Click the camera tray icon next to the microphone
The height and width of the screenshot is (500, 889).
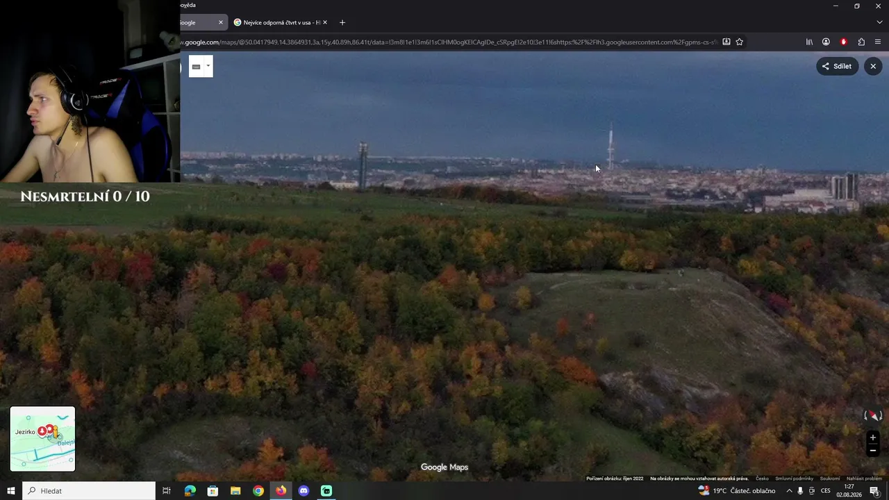click(x=811, y=491)
